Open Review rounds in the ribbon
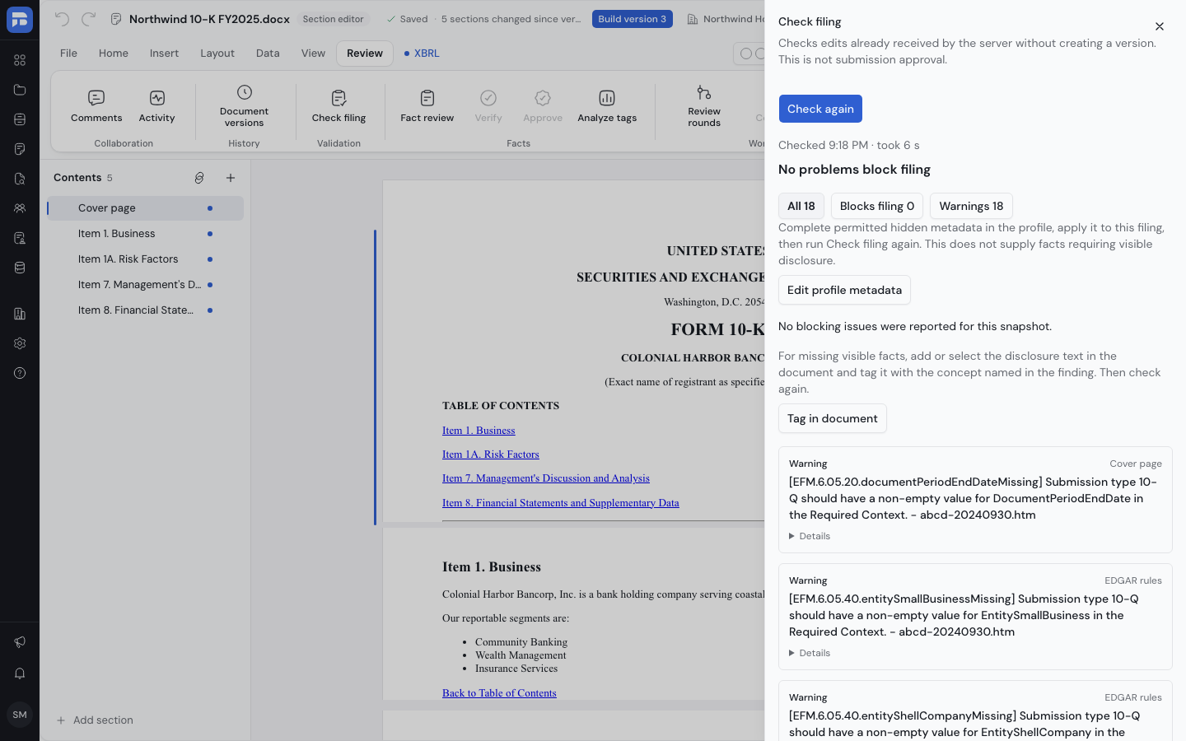Viewport: 1186px width, 741px height. 704,107
